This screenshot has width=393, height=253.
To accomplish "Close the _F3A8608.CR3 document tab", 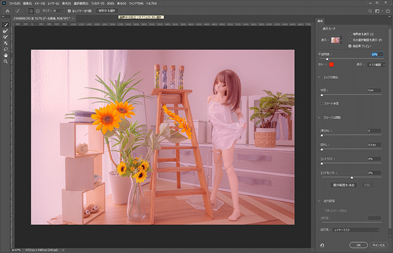I will [x=73, y=18].
